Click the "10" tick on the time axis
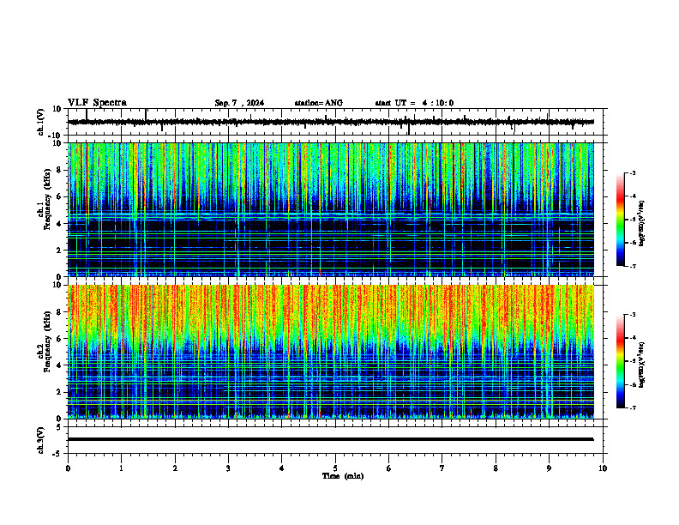679x525 pixels. [x=603, y=468]
